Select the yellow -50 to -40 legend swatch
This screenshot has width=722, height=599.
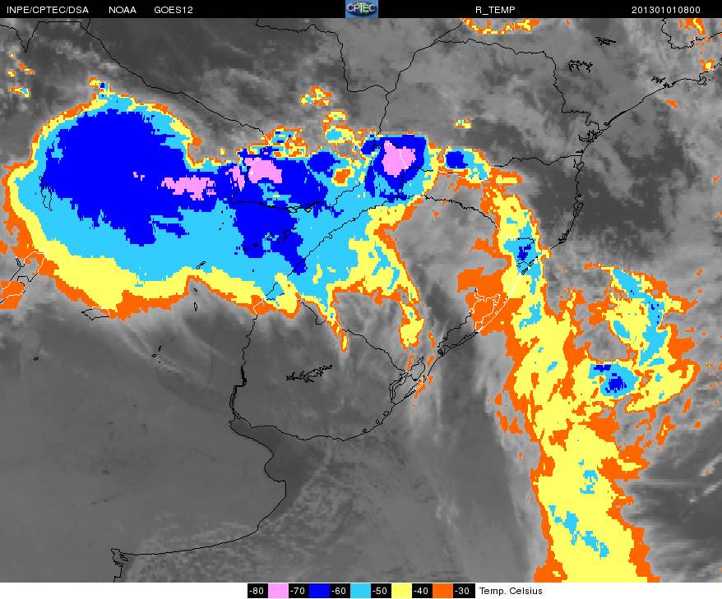pos(401,591)
